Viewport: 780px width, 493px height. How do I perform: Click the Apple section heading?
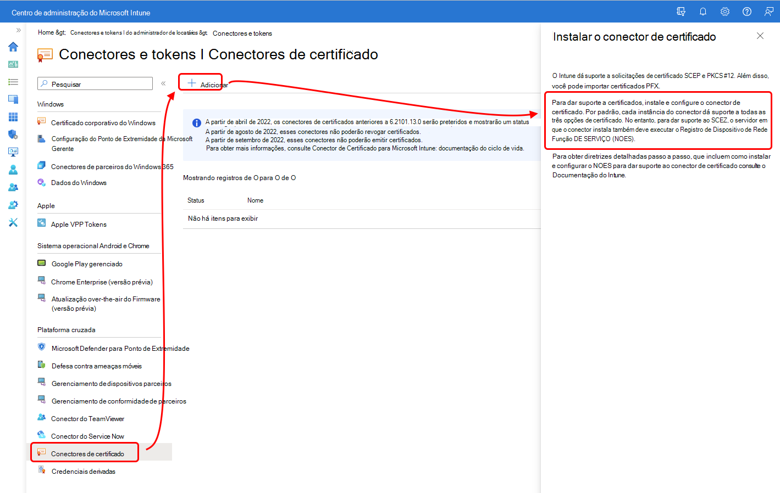coord(46,206)
